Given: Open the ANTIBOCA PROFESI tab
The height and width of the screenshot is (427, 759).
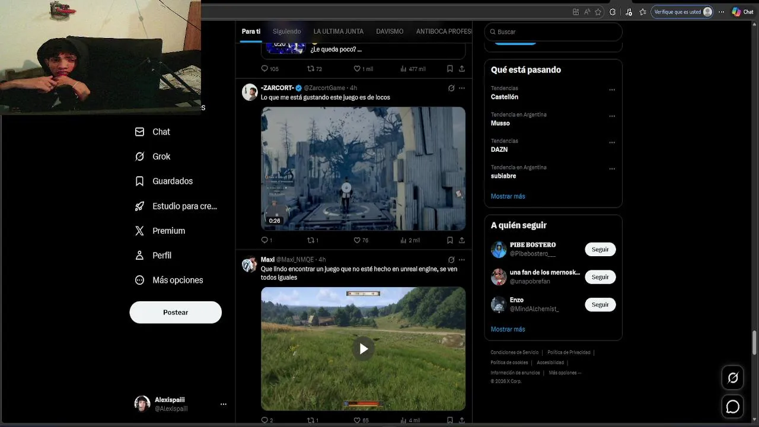Looking at the screenshot, I should (444, 31).
